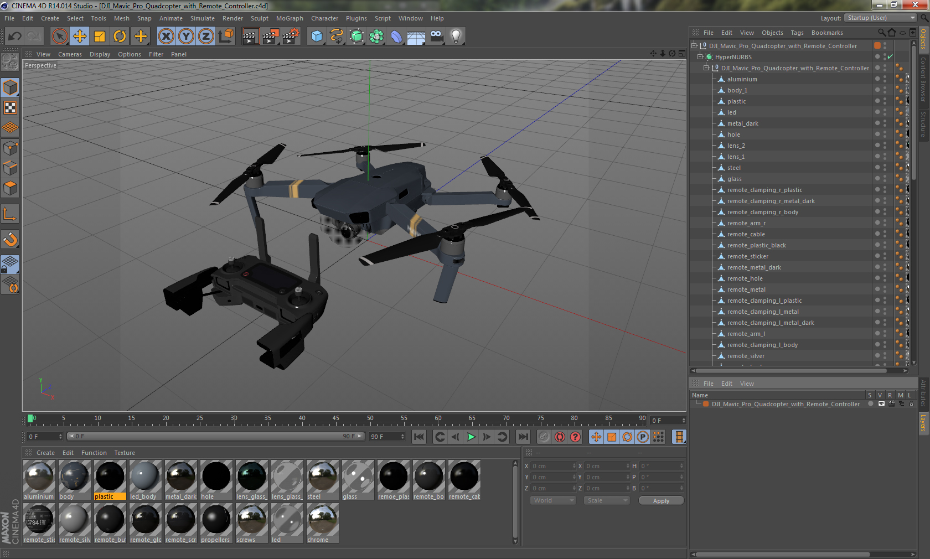Toggle Solo for the DJI_Mavic layer

(x=871, y=404)
